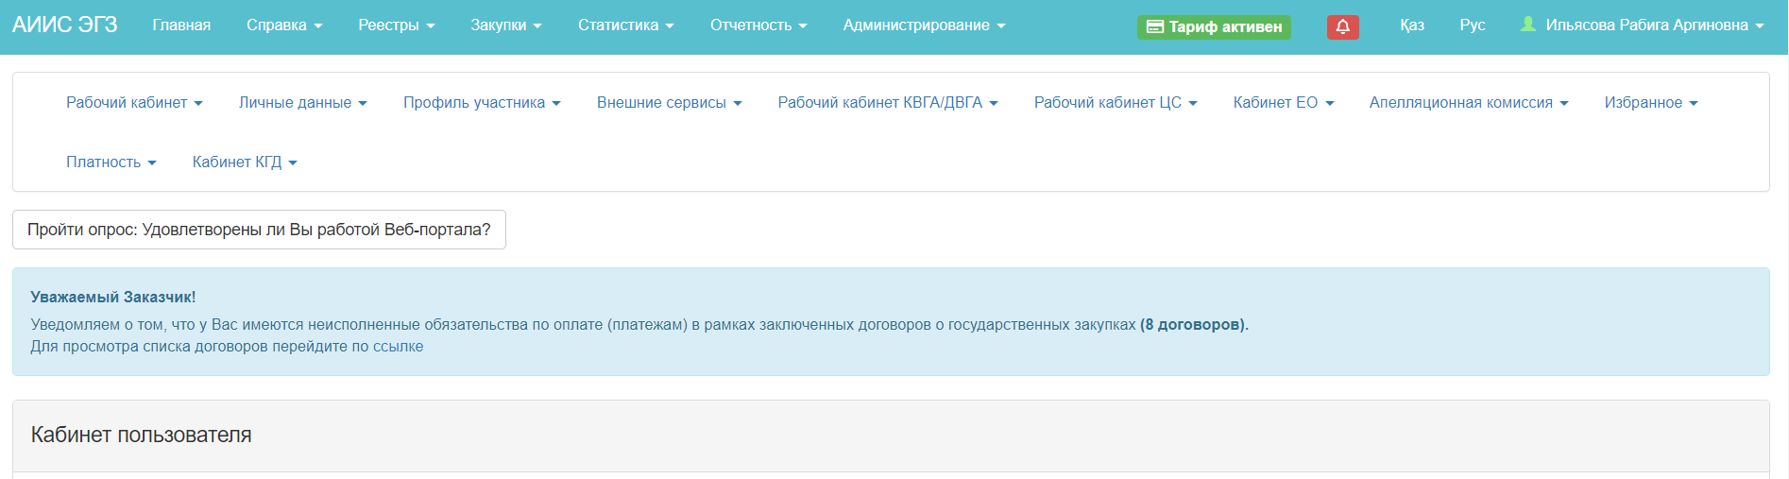Expand the Избранное menu
This screenshot has width=1789, height=479.
pyautogui.click(x=1650, y=103)
